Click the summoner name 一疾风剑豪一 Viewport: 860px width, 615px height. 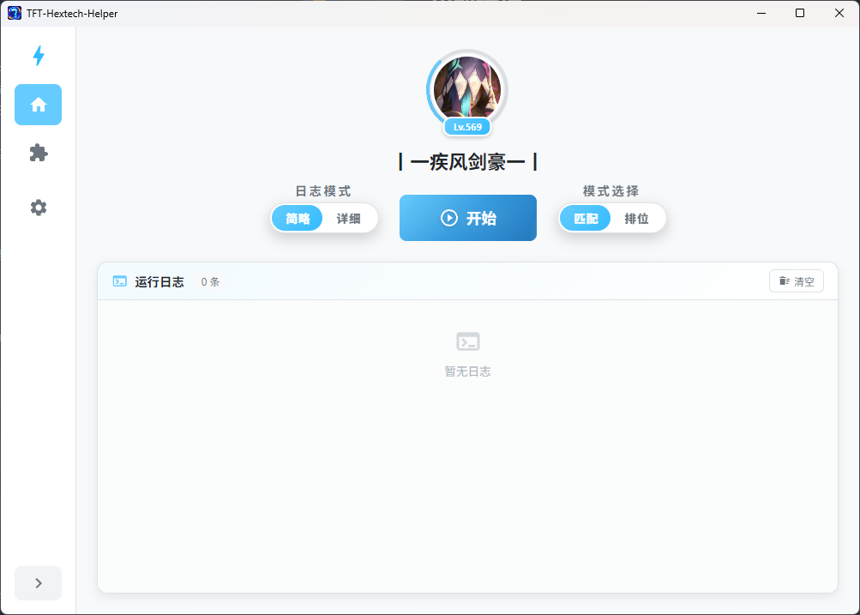pyautogui.click(x=467, y=161)
